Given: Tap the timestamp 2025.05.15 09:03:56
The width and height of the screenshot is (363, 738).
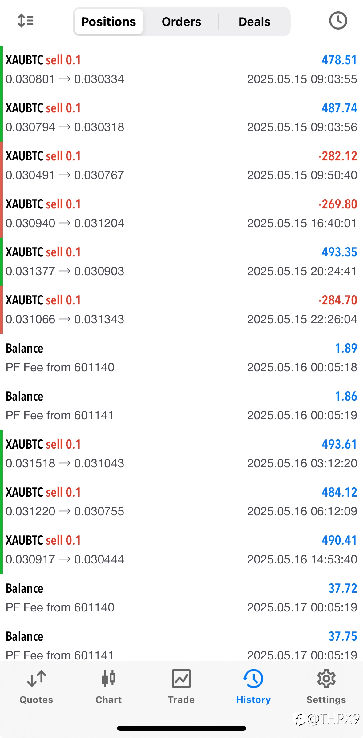Looking at the screenshot, I should click(x=302, y=127).
